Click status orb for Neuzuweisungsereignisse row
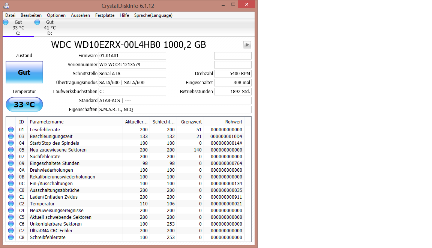432x248 pixels. (x=11, y=210)
